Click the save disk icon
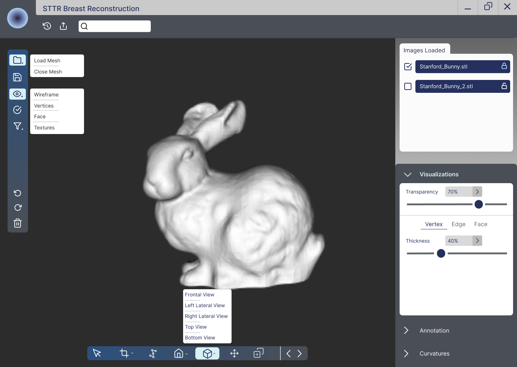The image size is (517, 367). 17,77
